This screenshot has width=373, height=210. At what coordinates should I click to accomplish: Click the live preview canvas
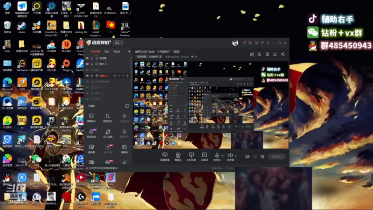click(x=211, y=105)
